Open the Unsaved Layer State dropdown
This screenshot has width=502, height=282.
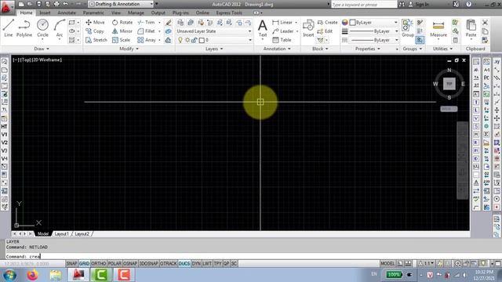point(214,31)
